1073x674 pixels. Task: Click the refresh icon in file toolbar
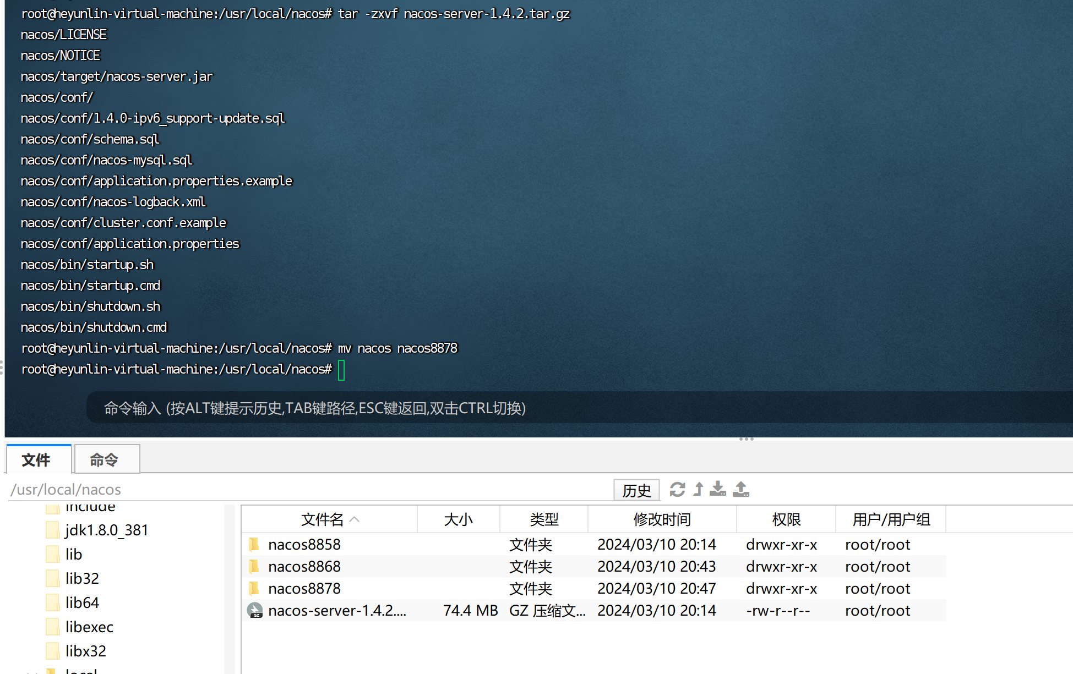pyautogui.click(x=677, y=489)
